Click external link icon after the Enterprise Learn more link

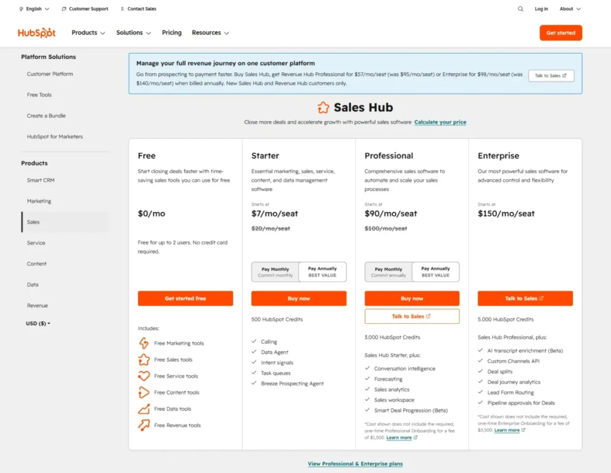point(523,430)
